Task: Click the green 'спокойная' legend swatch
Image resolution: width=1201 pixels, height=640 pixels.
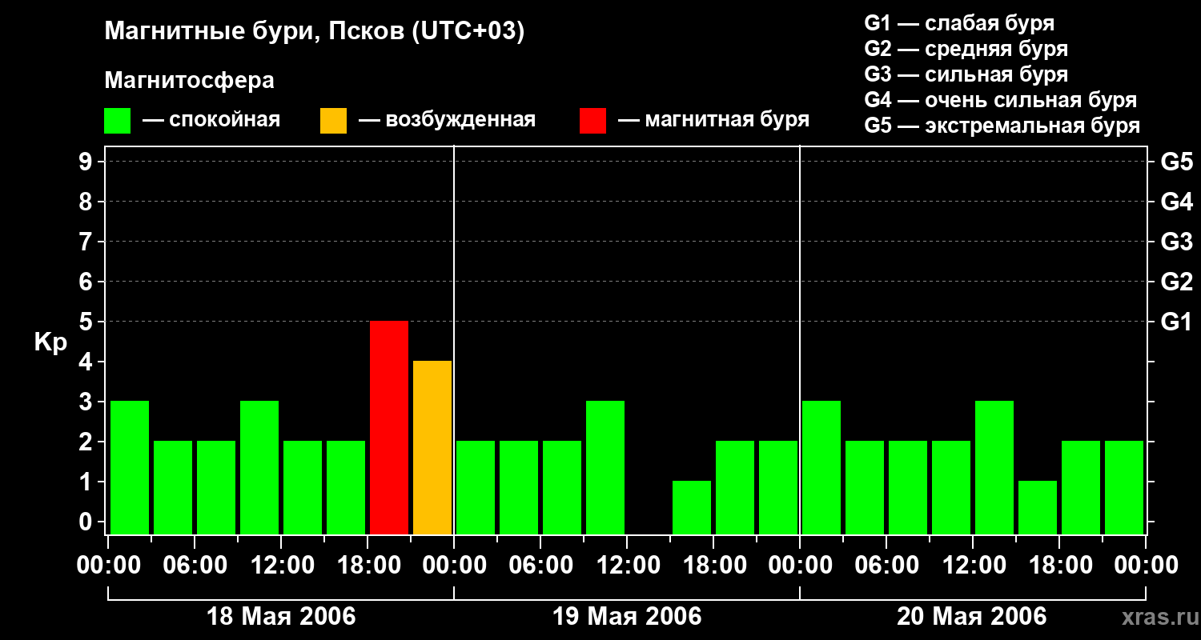Action: coord(117,121)
